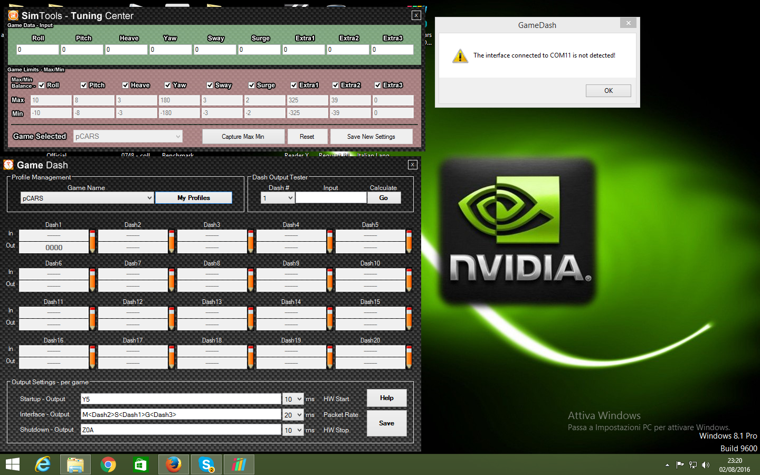The width and height of the screenshot is (760, 475).
Task: Open Internet Explorer from the taskbar
Action: (43, 464)
